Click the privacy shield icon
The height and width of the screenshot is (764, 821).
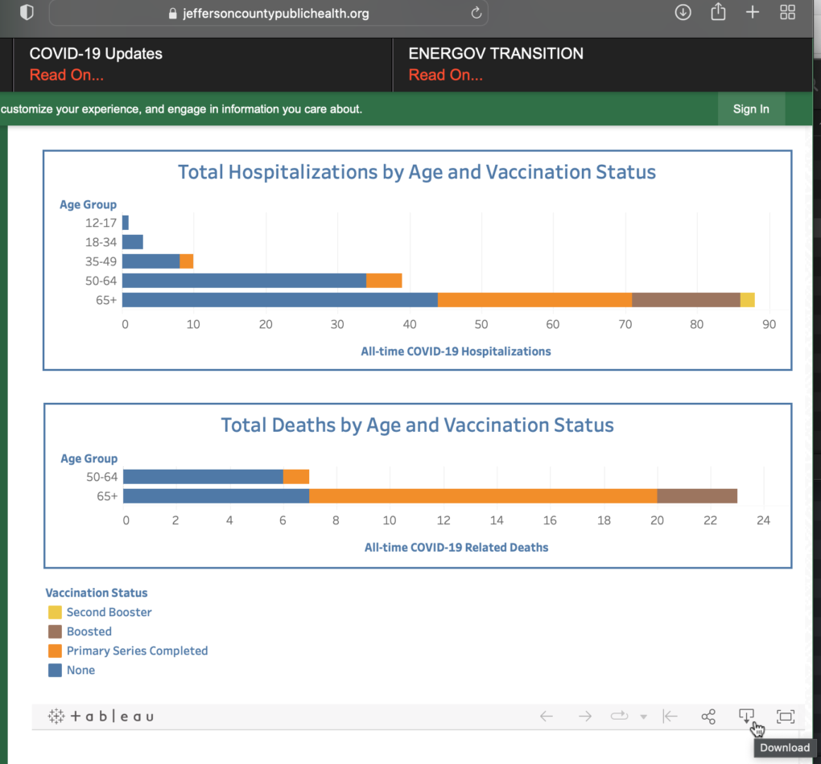pos(27,12)
